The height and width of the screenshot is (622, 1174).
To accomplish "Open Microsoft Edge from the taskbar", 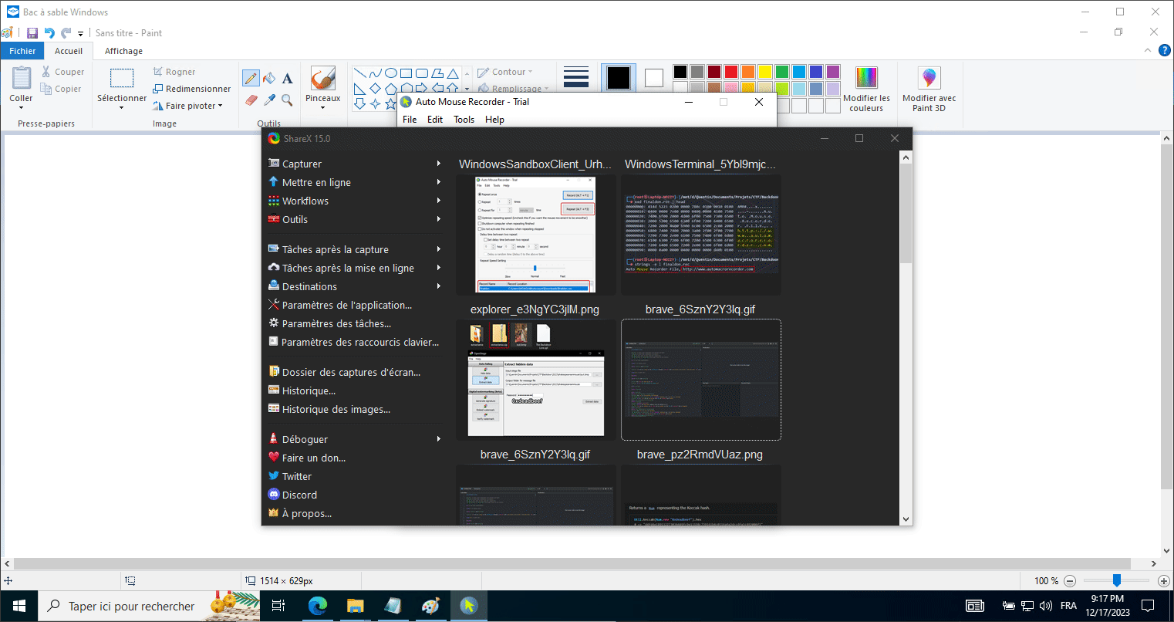I will (x=317, y=606).
